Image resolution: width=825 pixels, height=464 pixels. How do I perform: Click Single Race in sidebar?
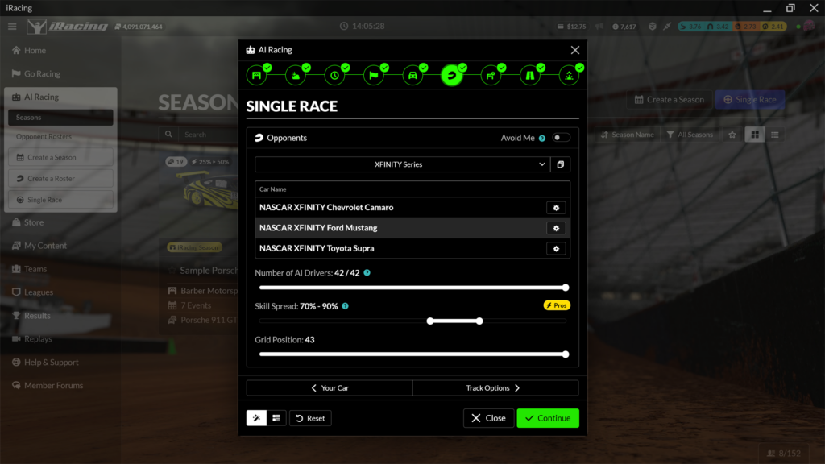click(60, 200)
